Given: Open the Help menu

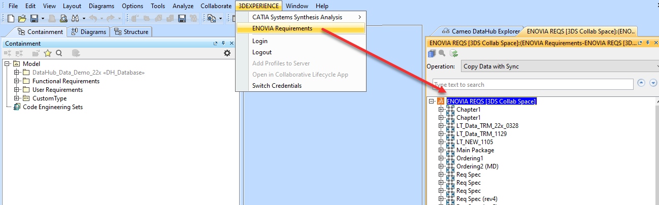Looking at the screenshot, I should [322, 6].
